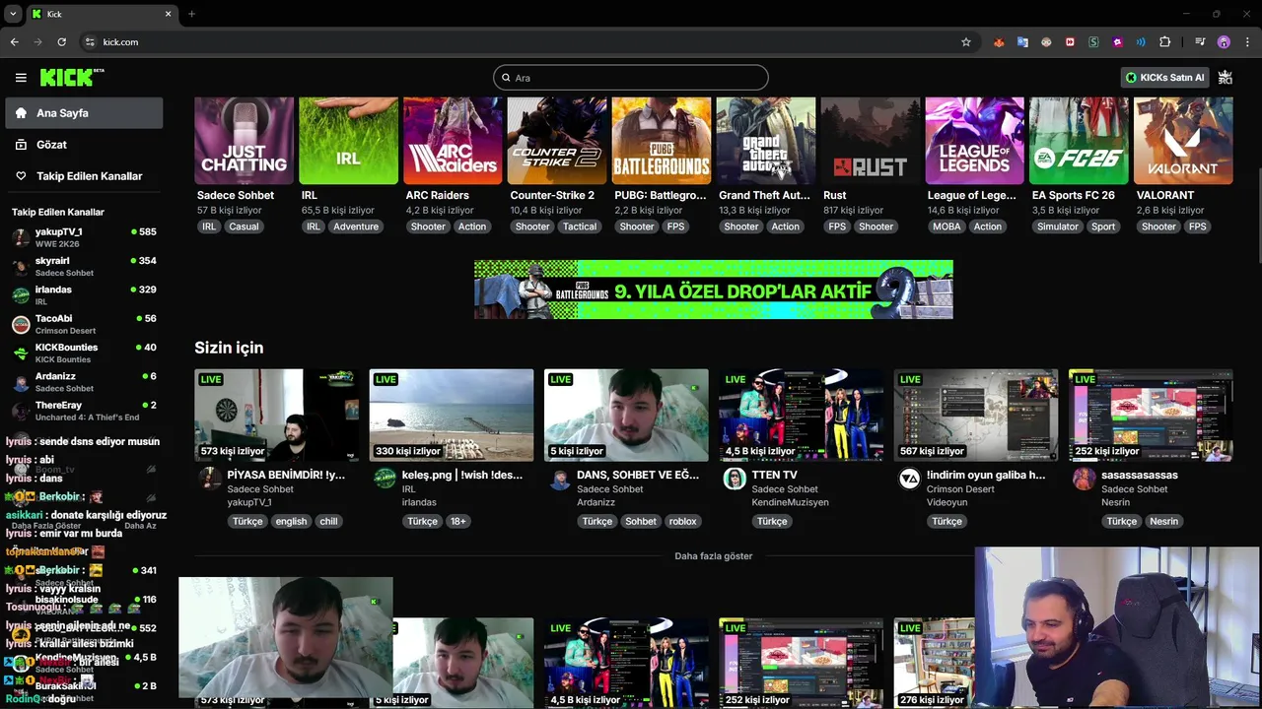Open the Chrome extensions puzzle icon
The width and height of the screenshot is (1262, 709).
[1165, 42]
